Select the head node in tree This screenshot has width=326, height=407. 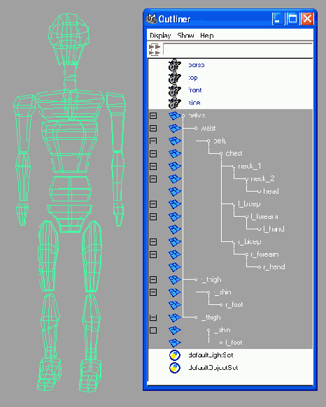point(271,192)
